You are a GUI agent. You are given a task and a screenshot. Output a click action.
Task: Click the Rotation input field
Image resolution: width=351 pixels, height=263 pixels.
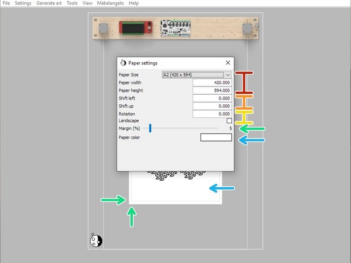(x=212, y=114)
